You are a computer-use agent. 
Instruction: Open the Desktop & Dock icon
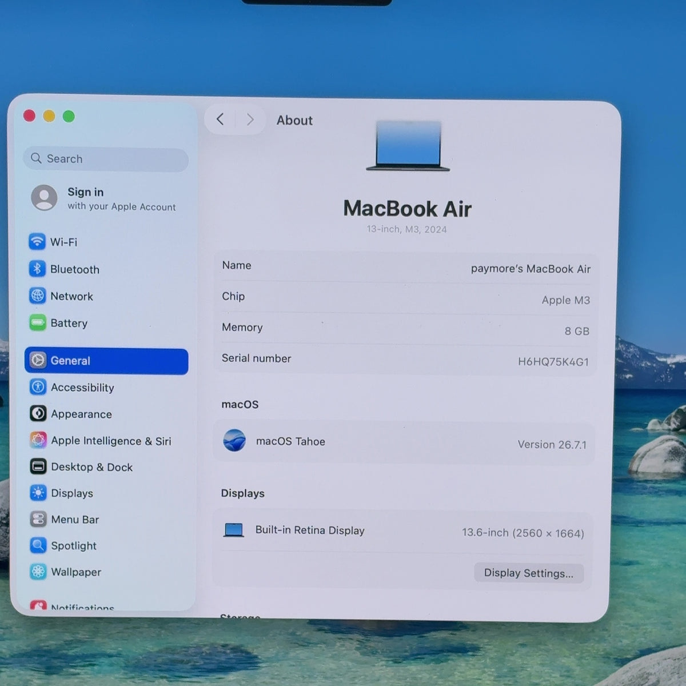pyautogui.click(x=38, y=466)
